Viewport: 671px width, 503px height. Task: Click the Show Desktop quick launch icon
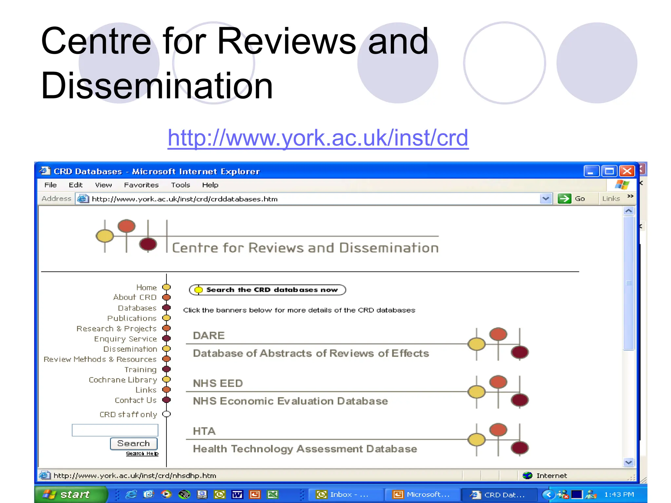tap(202, 494)
